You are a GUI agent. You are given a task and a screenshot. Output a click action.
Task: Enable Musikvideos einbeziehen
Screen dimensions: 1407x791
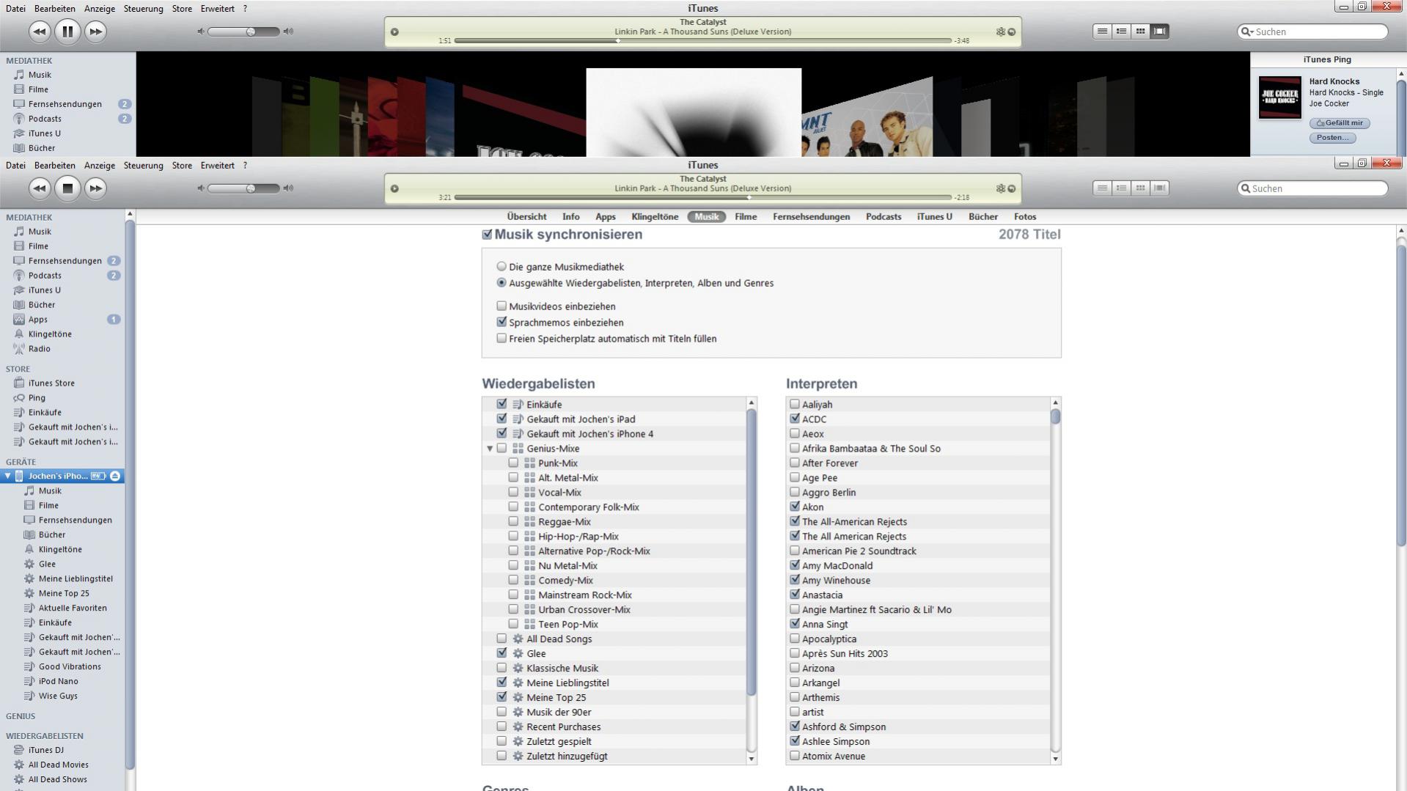(x=502, y=306)
